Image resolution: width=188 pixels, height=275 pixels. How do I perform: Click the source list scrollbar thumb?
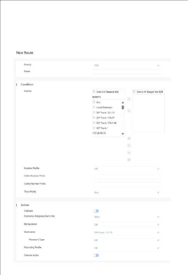click(123, 107)
